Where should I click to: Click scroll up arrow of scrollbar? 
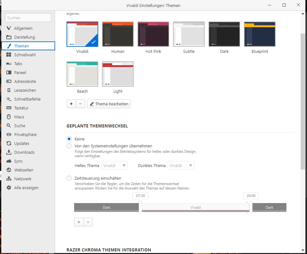tap(303, 14)
